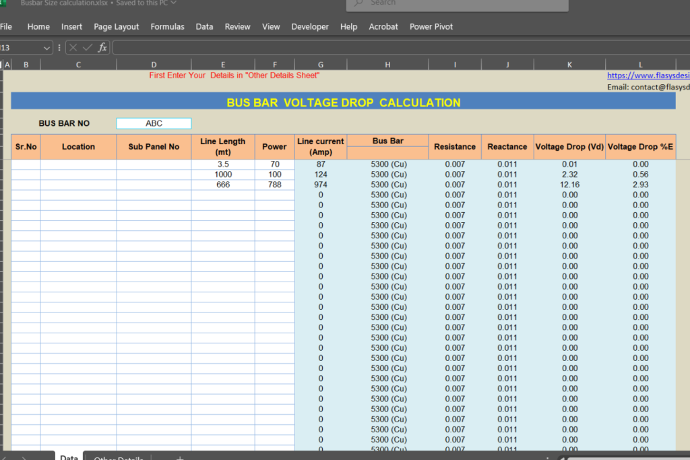Click the red First Enter Your Details note
This screenshot has width=690, height=460.
(x=234, y=75)
